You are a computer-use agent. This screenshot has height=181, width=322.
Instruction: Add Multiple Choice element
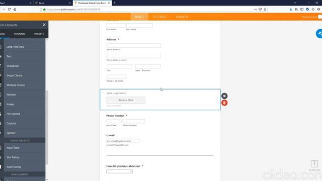[x=23, y=85]
